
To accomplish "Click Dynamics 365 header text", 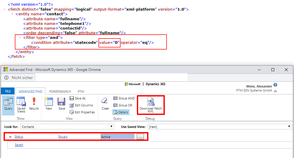I will [x=155, y=84].
